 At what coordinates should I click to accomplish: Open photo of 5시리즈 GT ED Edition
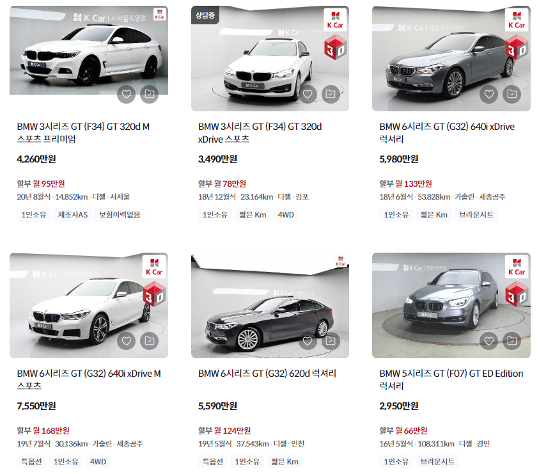tap(451, 306)
